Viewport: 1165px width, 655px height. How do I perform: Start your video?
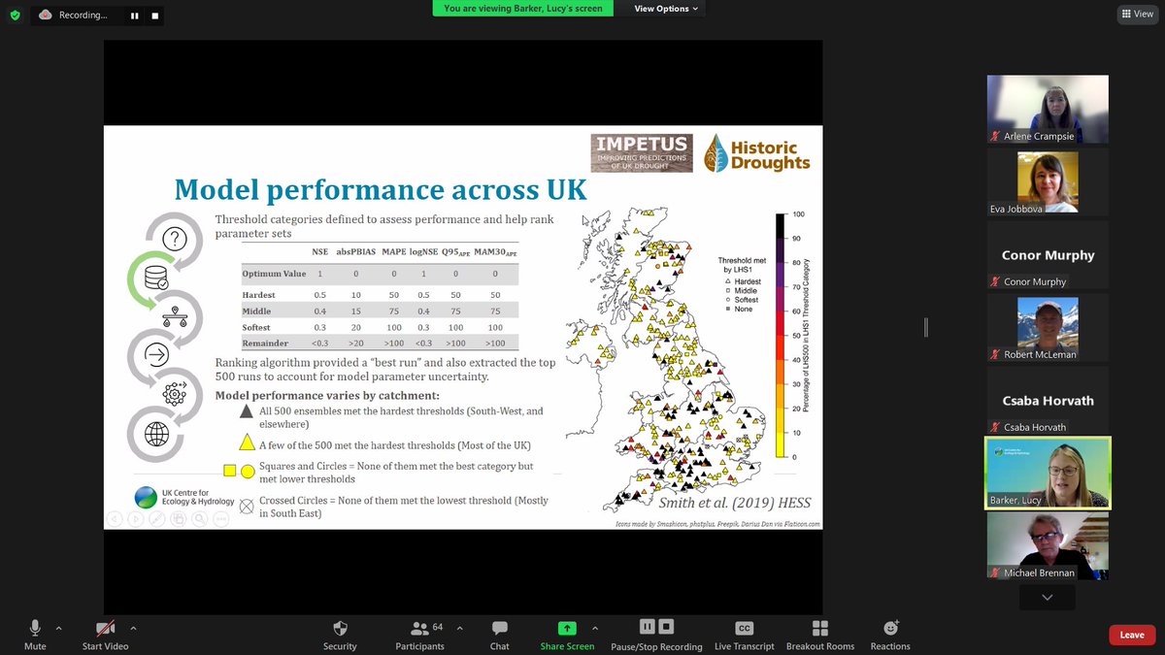point(104,632)
